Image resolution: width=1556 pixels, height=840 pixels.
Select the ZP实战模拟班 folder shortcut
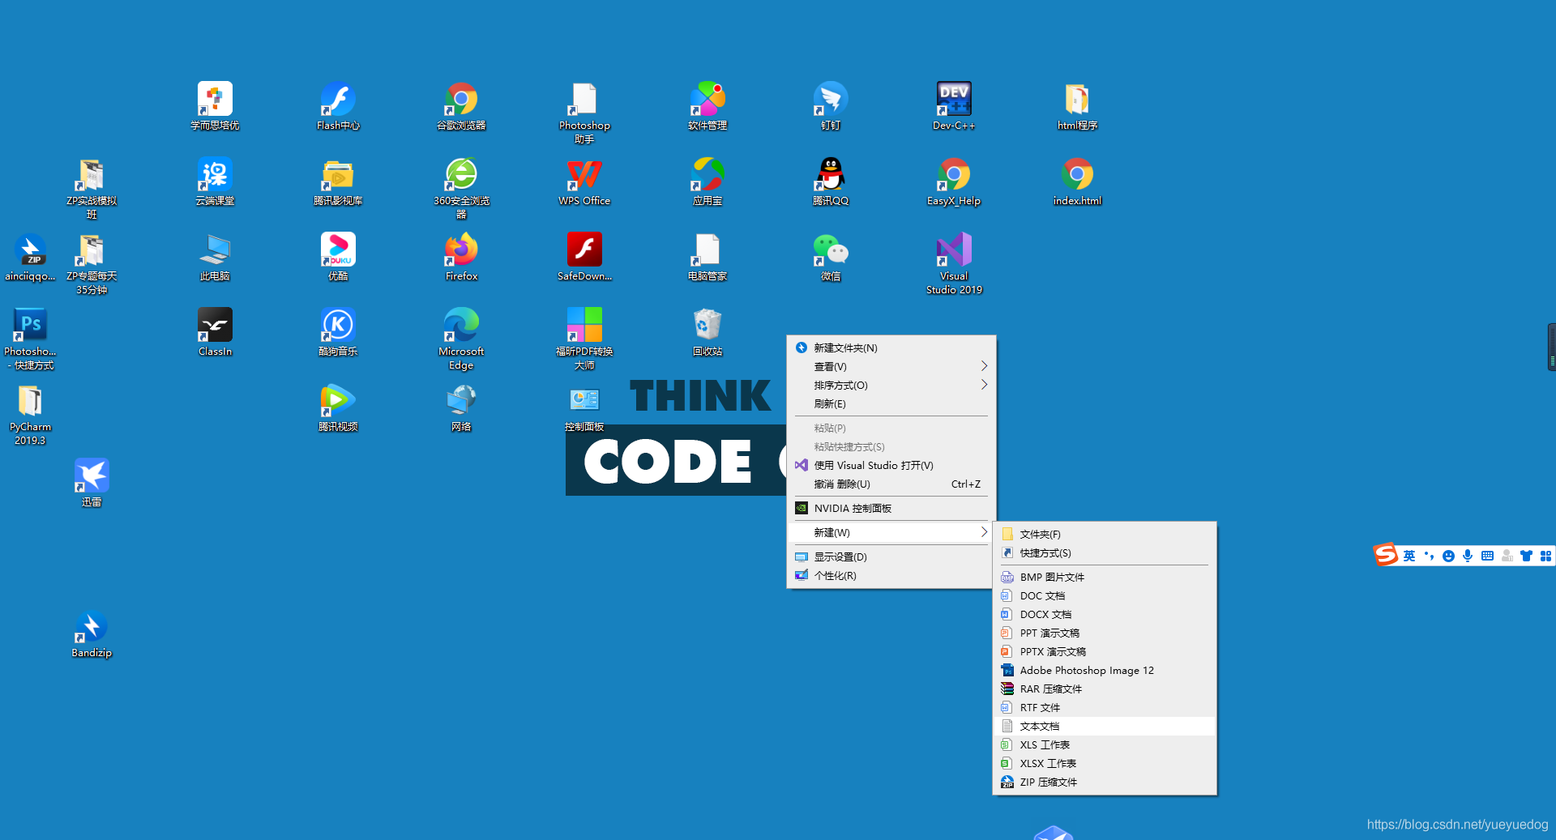tap(92, 188)
